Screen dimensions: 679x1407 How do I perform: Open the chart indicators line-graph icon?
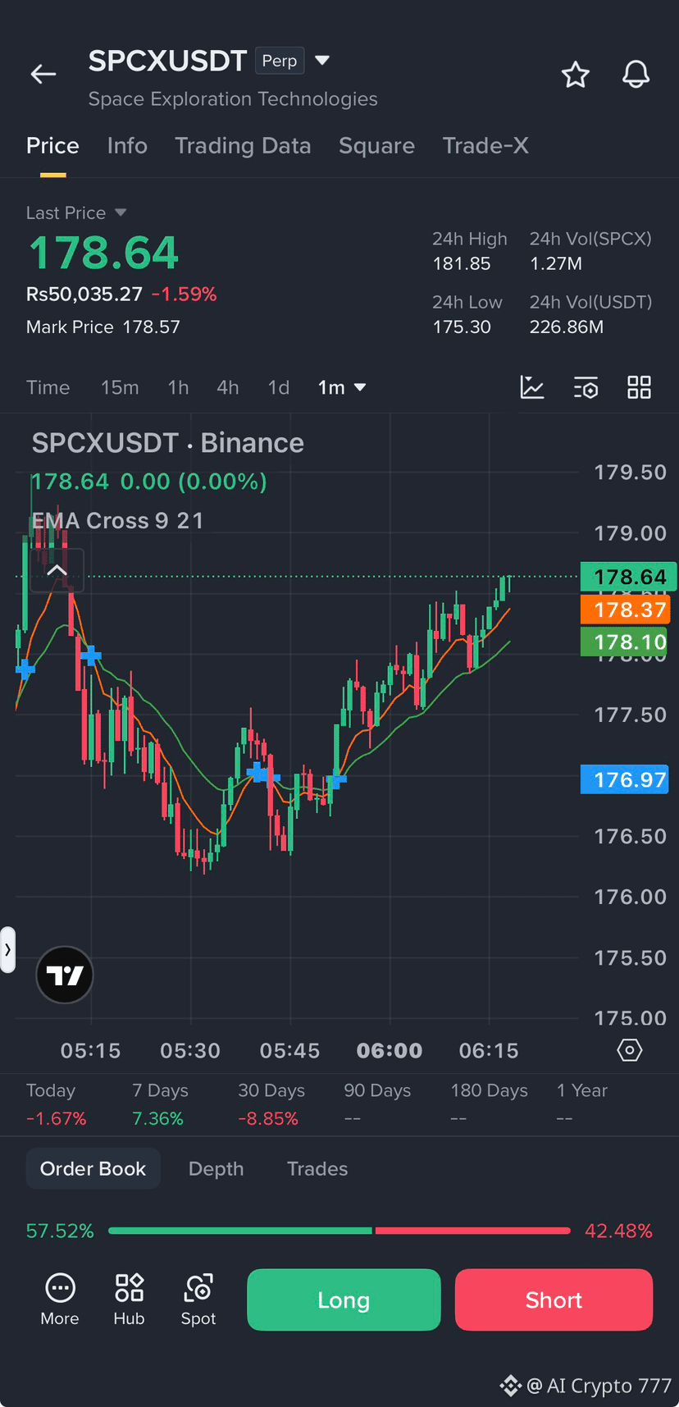[x=532, y=387]
